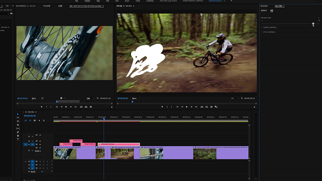Select the Razor tool
Image resolution: width=322 pixels, height=181 pixels.
pyautogui.click(x=18, y=125)
